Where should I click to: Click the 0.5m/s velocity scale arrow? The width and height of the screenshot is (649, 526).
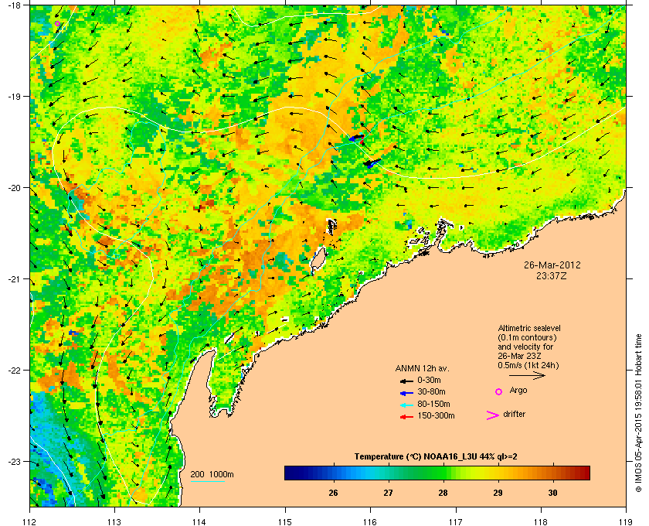pos(527,375)
